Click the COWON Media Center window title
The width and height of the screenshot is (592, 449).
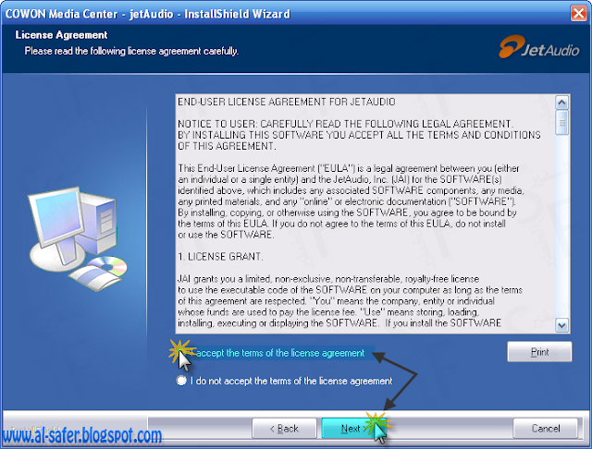point(147,14)
